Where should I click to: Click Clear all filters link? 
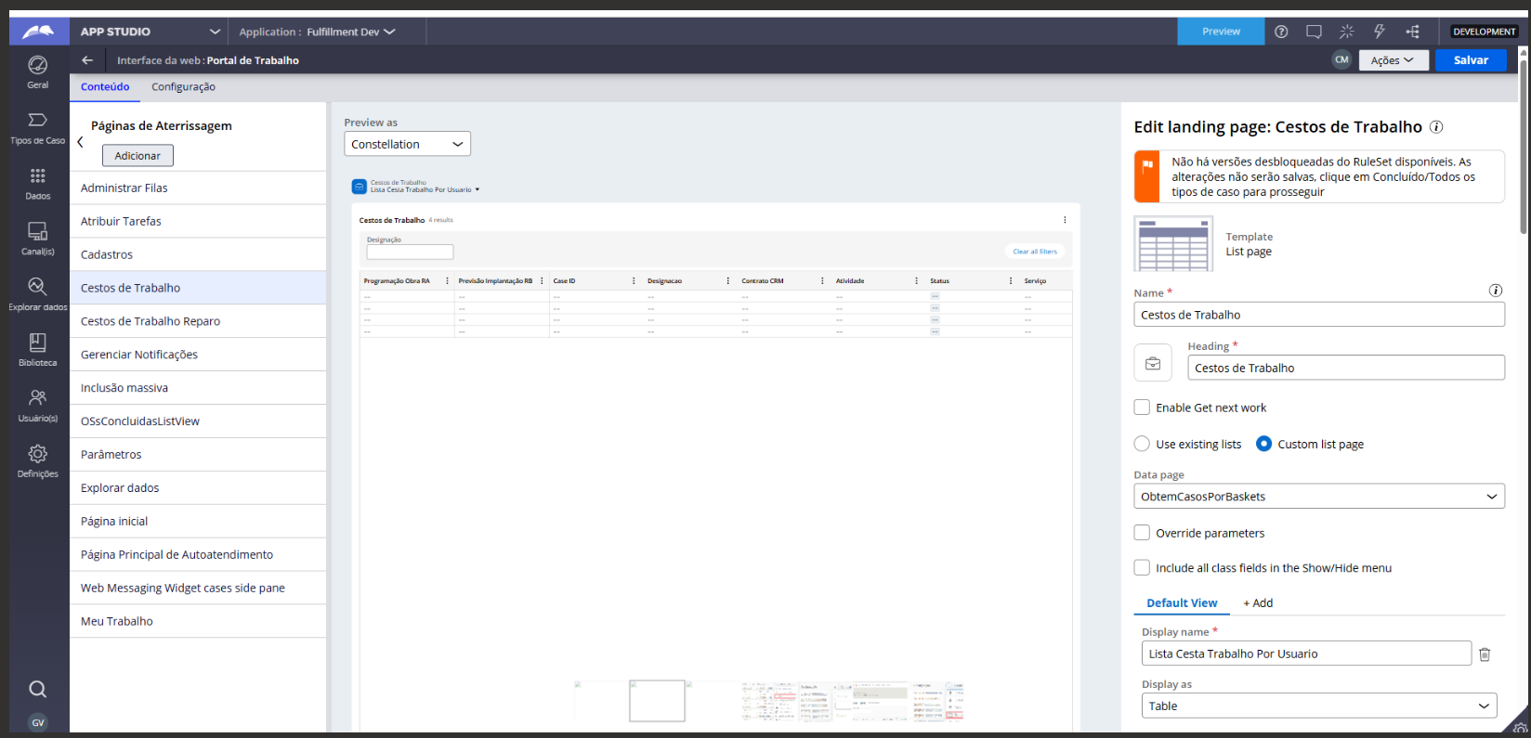pos(1035,252)
